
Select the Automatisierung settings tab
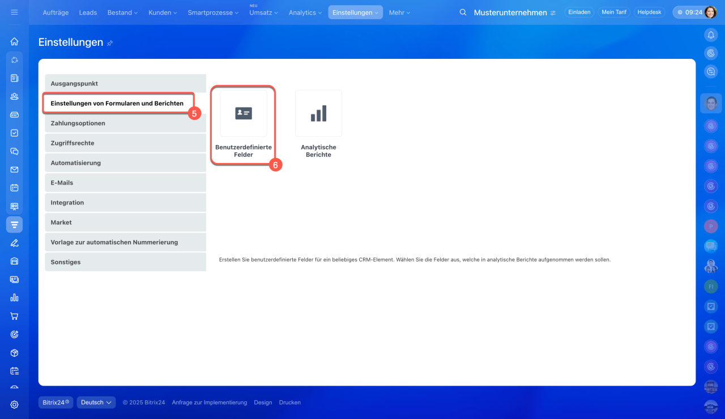point(125,163)
